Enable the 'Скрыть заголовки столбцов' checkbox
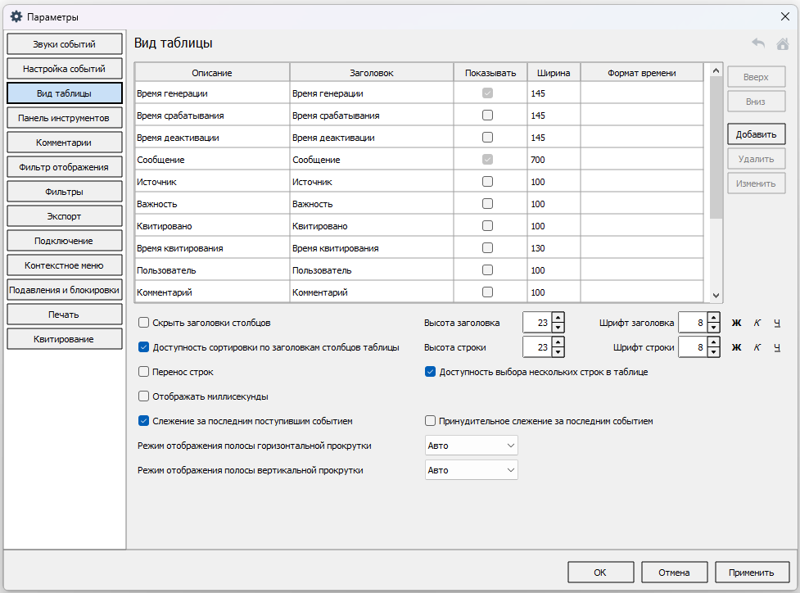This screenshot has height=593, width=800. (x=144, y=323)
